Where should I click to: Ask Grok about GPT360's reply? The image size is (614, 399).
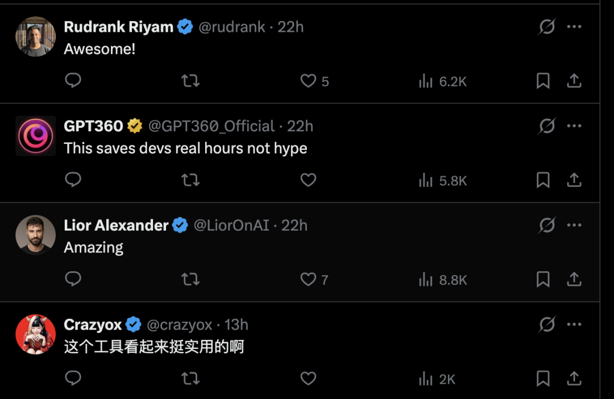(x=546, y=126)
